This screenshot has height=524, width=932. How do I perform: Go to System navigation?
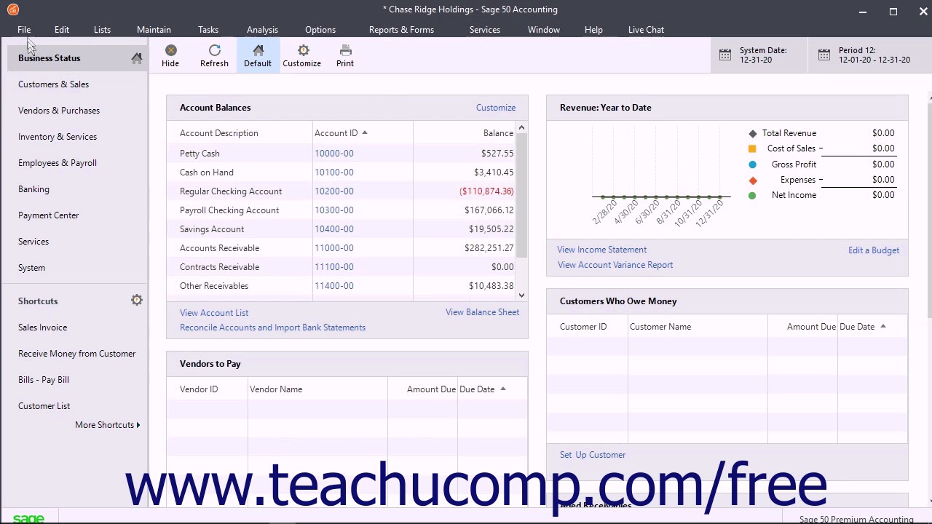tap(31, 268)
